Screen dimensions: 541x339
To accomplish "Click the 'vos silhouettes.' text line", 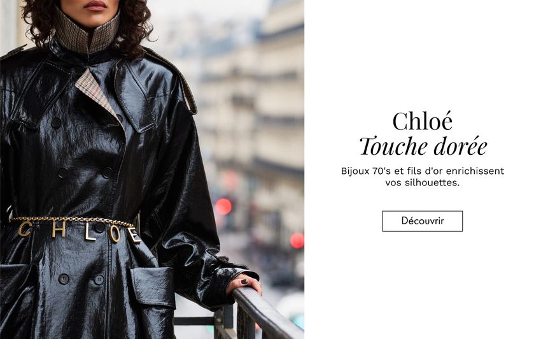I will (x=423, y=183).
